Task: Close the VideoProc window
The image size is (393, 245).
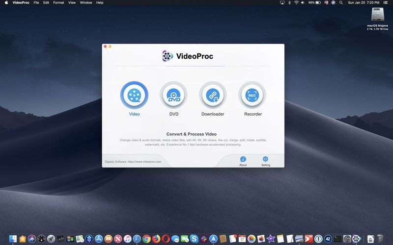Action: 105,47
